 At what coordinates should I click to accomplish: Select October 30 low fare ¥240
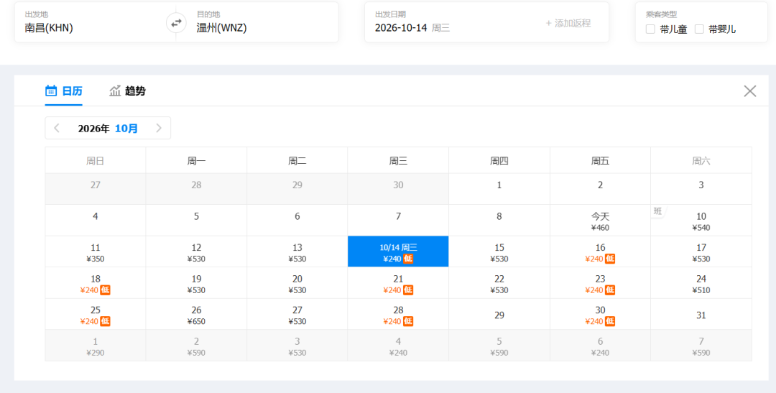(600, 314)
